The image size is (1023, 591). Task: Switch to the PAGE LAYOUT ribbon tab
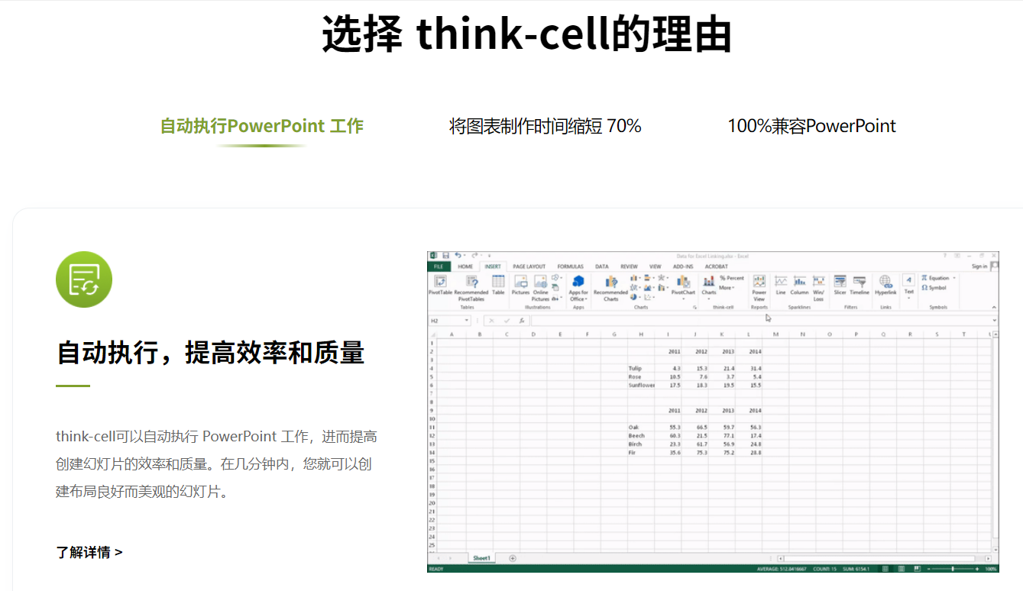[x=529, y=266]
